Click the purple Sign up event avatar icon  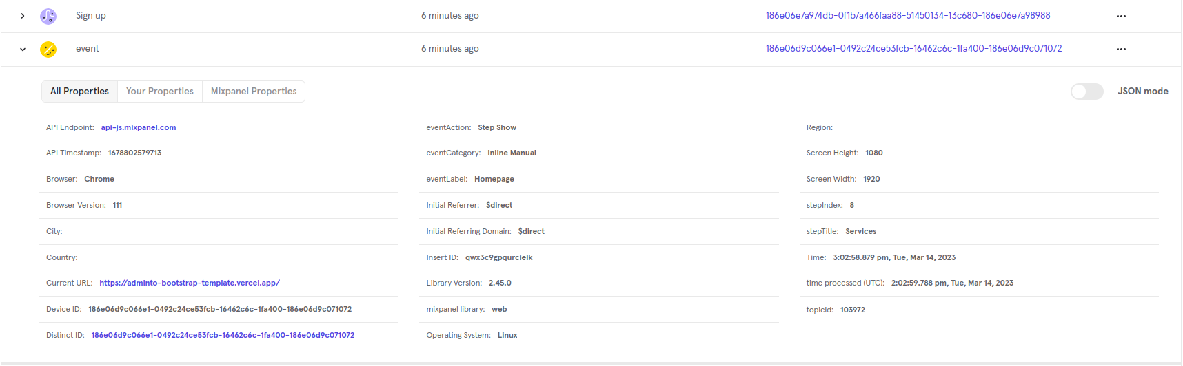tap(48, 16)
